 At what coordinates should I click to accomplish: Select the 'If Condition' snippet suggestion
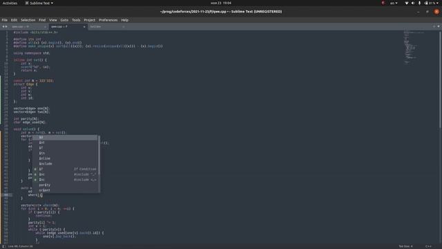tap(65, 169)
